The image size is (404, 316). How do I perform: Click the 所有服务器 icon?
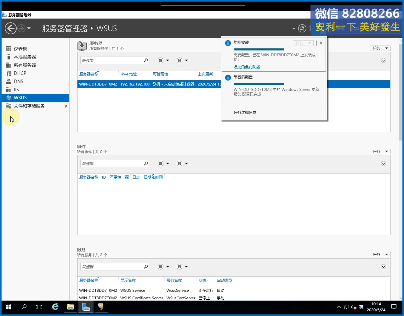[x=9, y=65]
